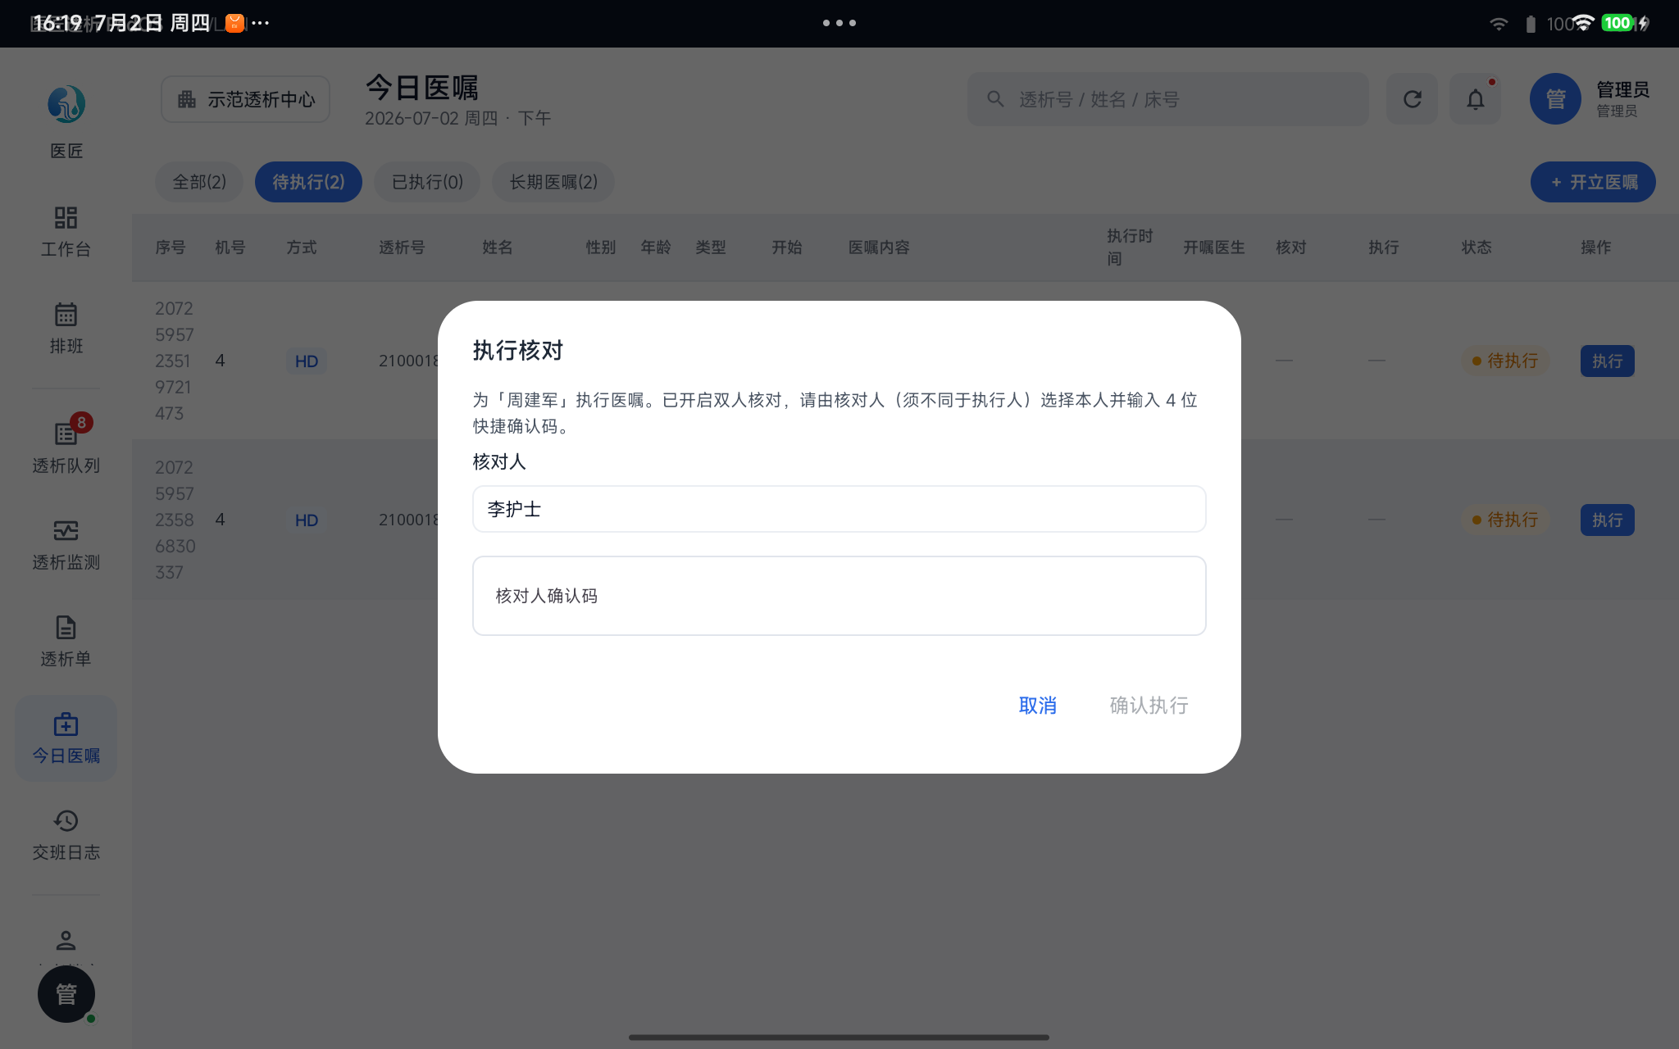Open 排班 scheduling page
Viewport: 1679px width, 1049px height.
[66, 329]
